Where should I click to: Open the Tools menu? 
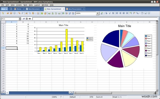click(x=25, y=5)
